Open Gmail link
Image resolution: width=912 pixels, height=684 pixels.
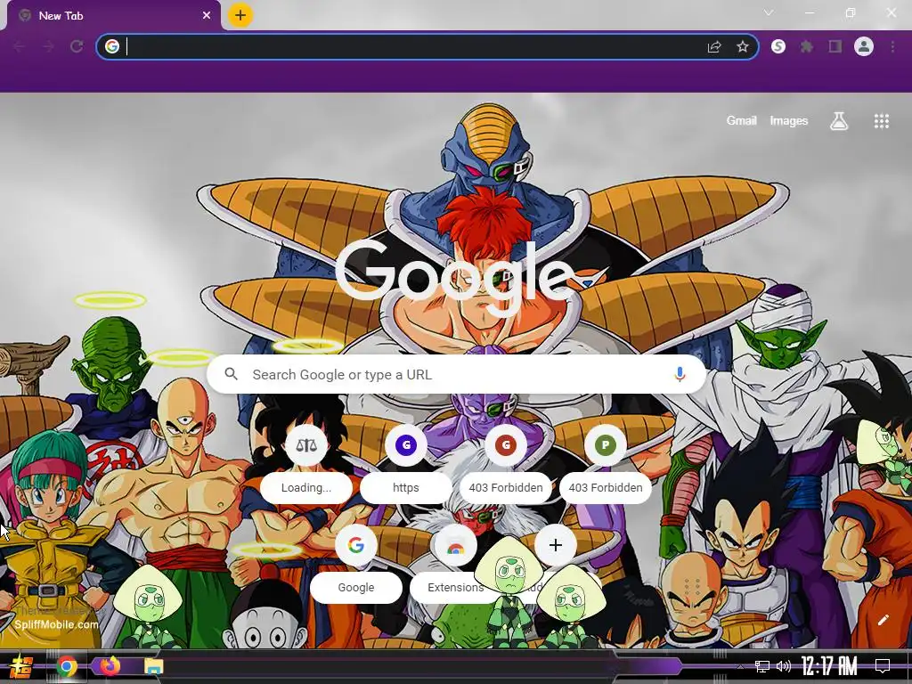coord(741,120)
